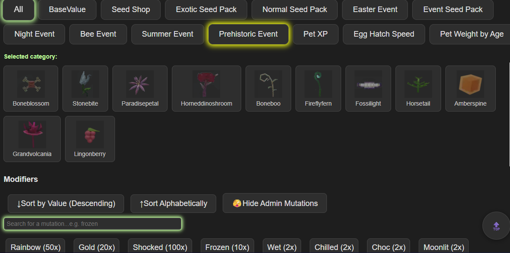Image resolution: width=510 pixels, height=253 pixels.
Task: Click the Amberspine amber cube icon
Action: [470, 84]
